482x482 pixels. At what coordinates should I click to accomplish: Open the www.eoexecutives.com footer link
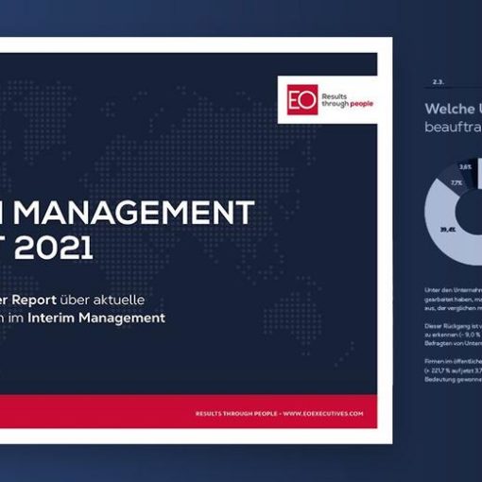323,413
